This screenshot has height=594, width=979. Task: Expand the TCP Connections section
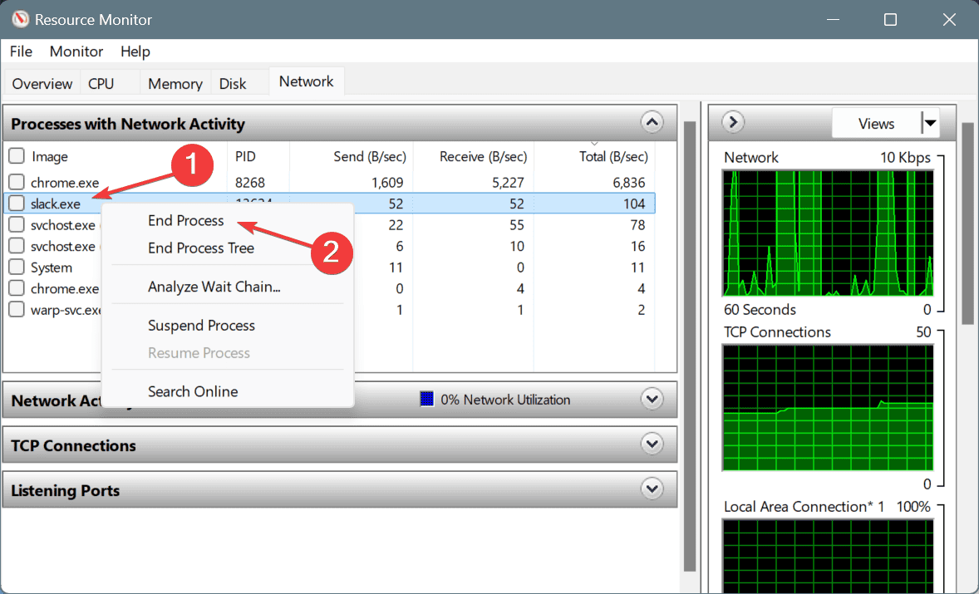(652, 444)
